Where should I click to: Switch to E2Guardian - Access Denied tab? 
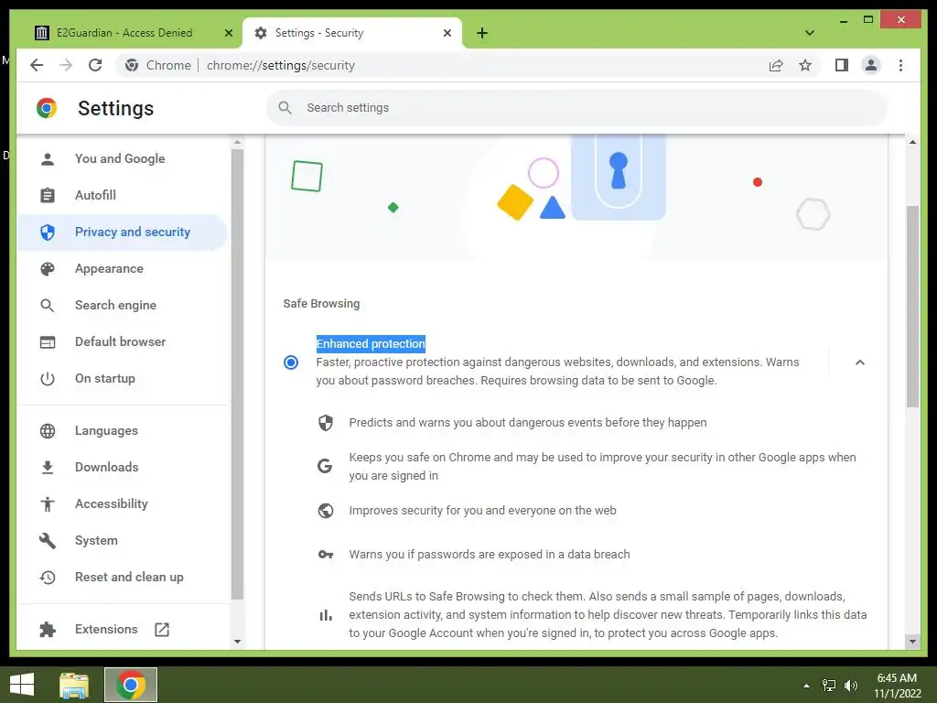134,33
